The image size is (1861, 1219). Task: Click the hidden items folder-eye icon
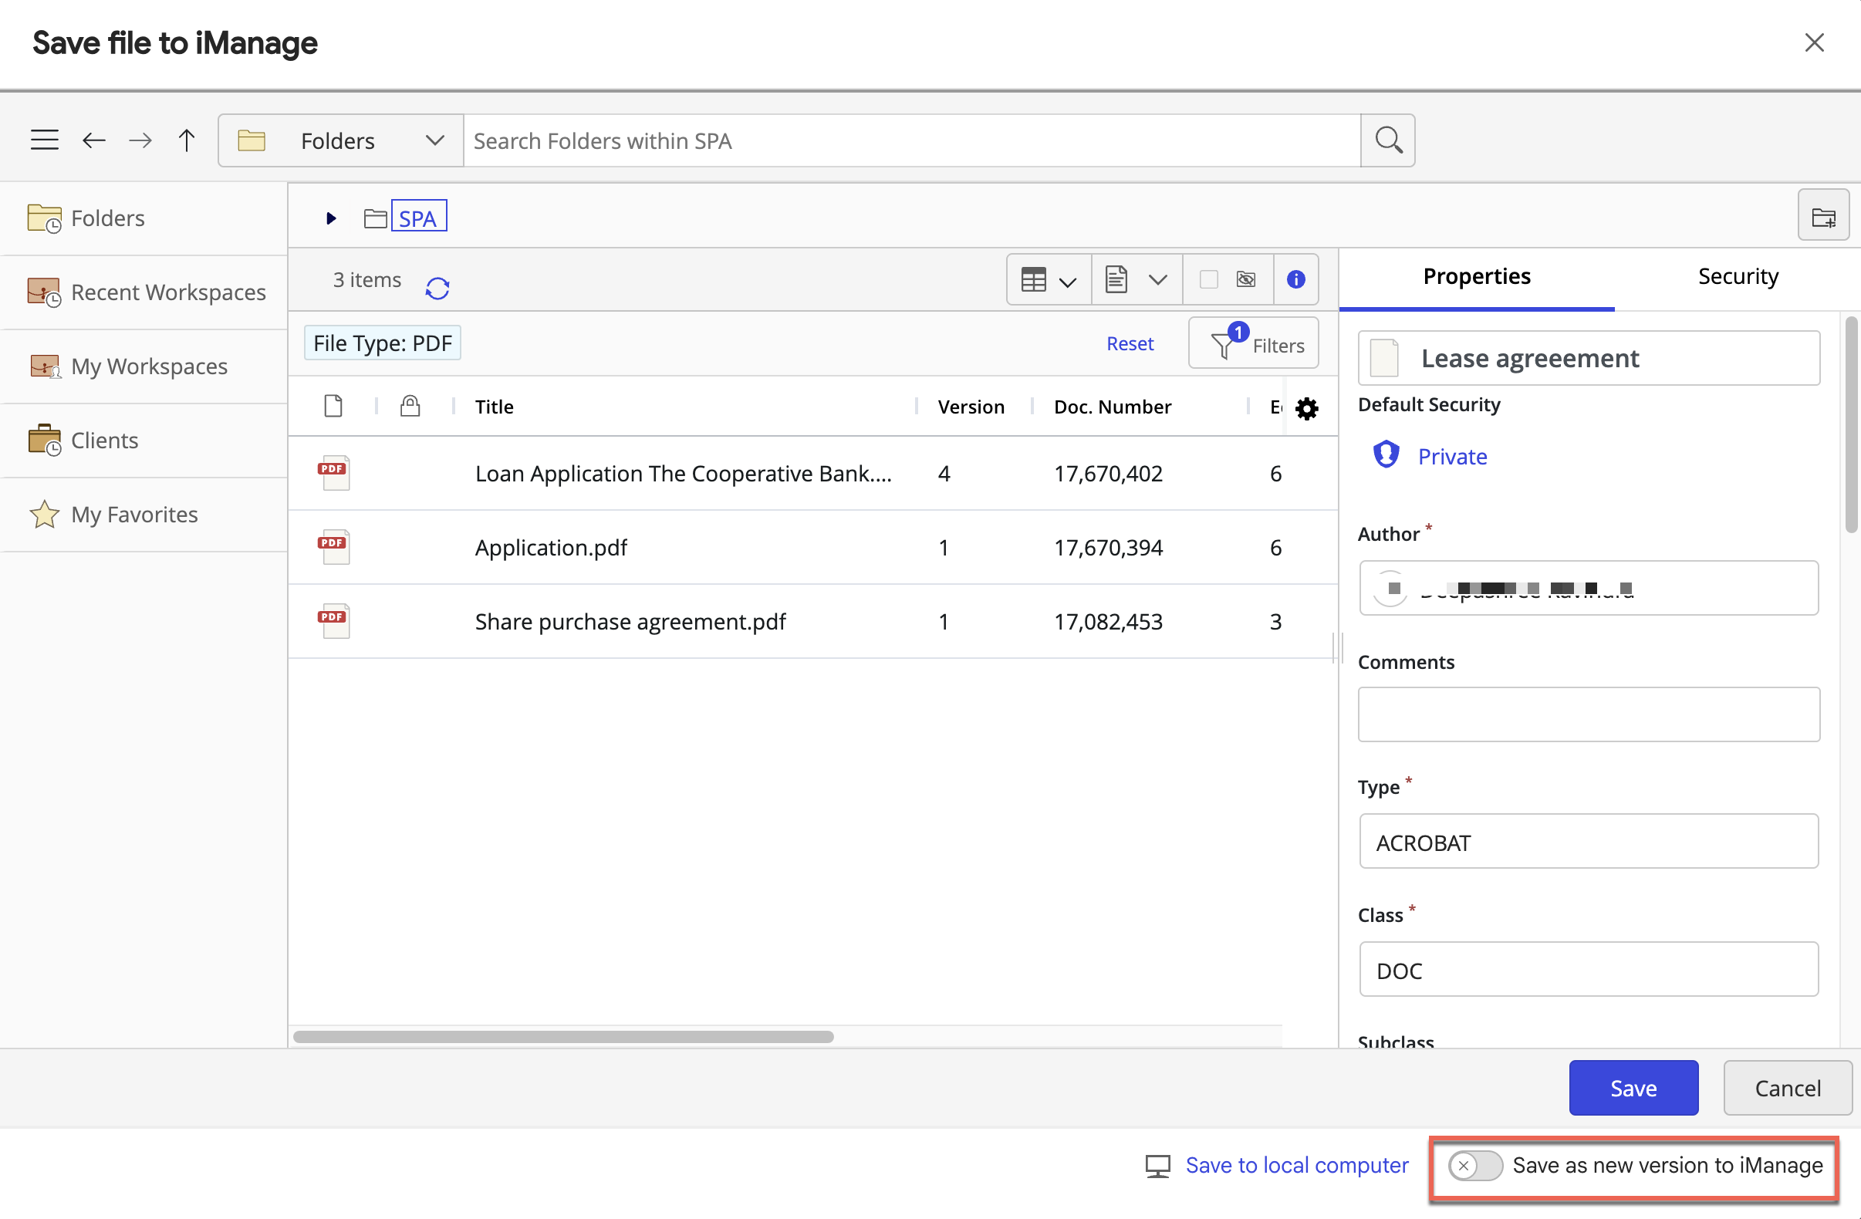click(1245, 279)
